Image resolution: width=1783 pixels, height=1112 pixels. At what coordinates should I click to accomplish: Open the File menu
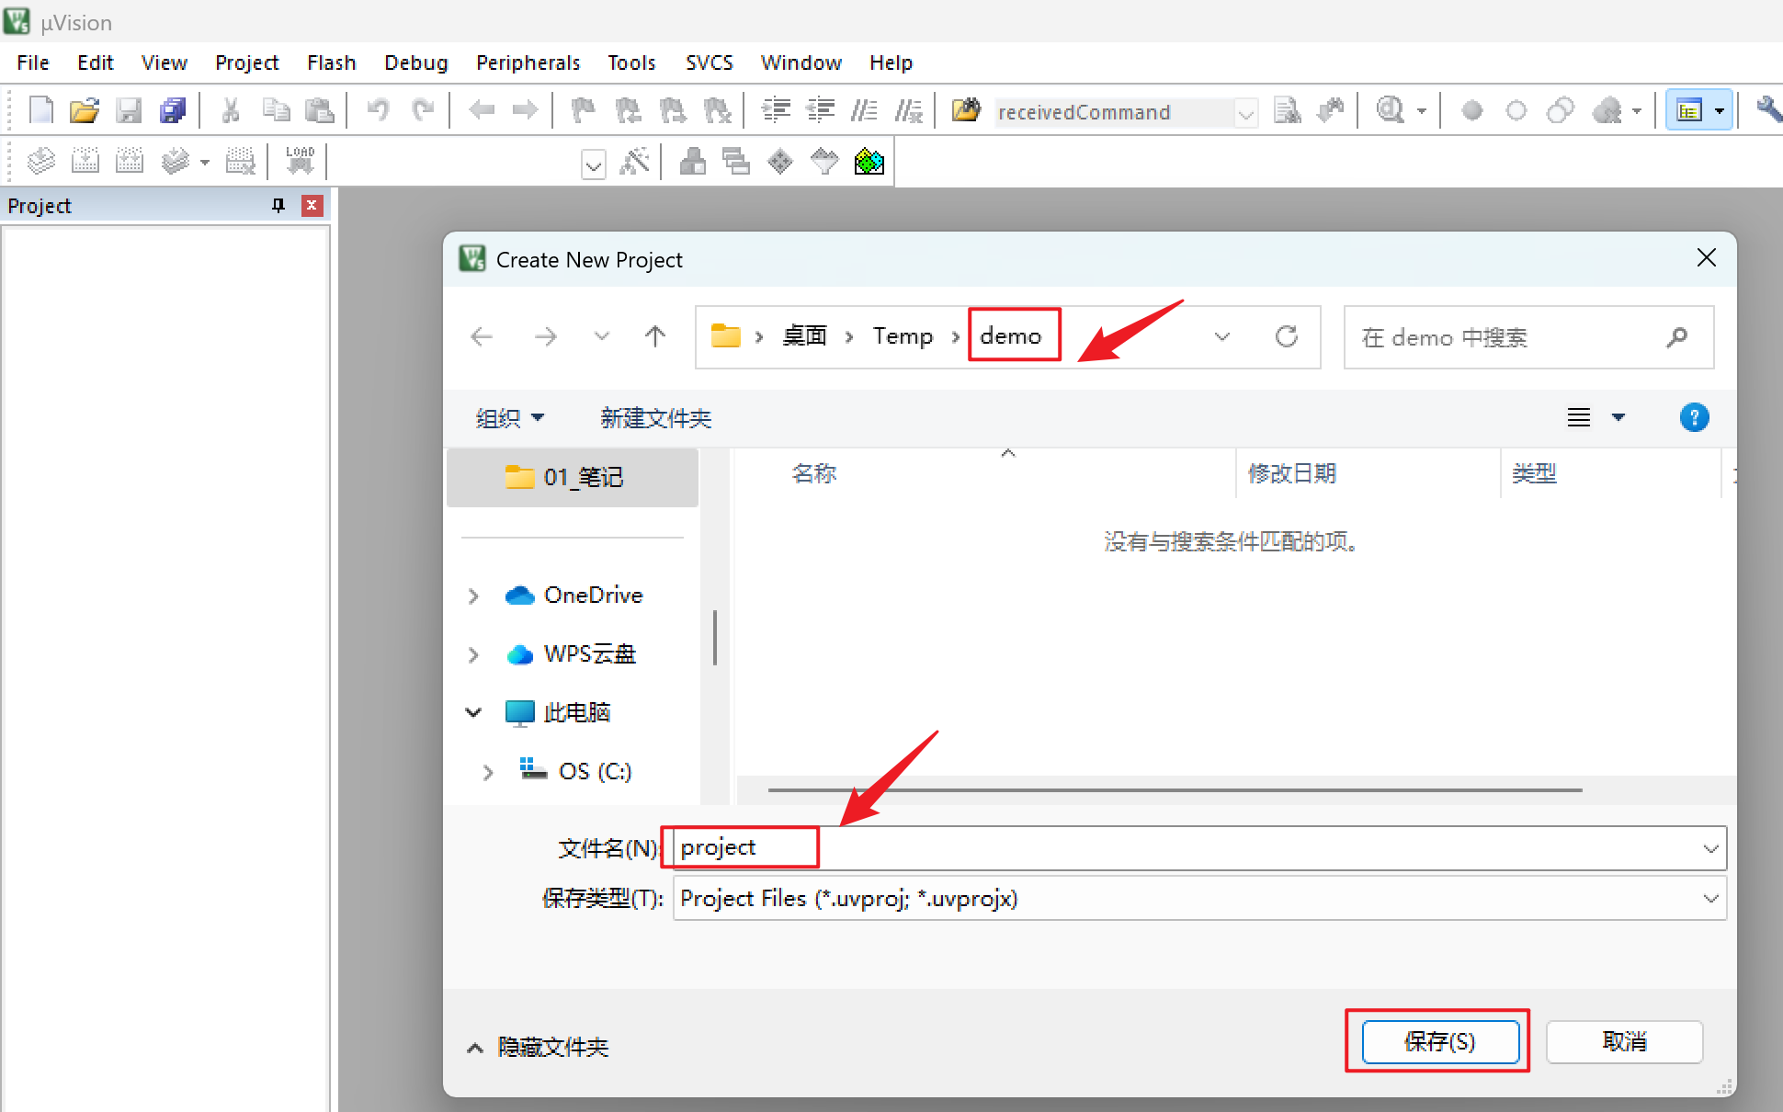coord(33,62)
